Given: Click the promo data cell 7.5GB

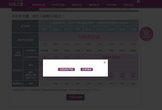Looking at the screenshot, I should tap(77, 57).
